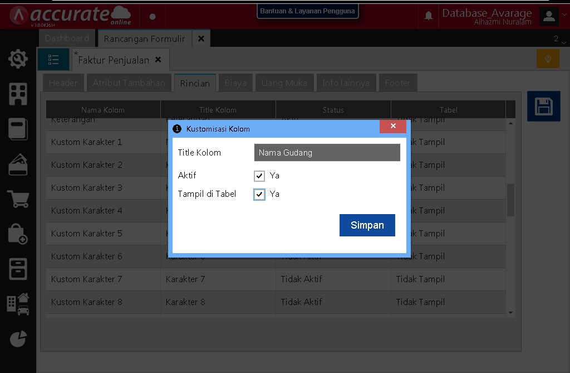Uncheck the Aktif checkbox
Viewport: 570px width, 373px height.
pyautogui.click(x=259, y=176)
